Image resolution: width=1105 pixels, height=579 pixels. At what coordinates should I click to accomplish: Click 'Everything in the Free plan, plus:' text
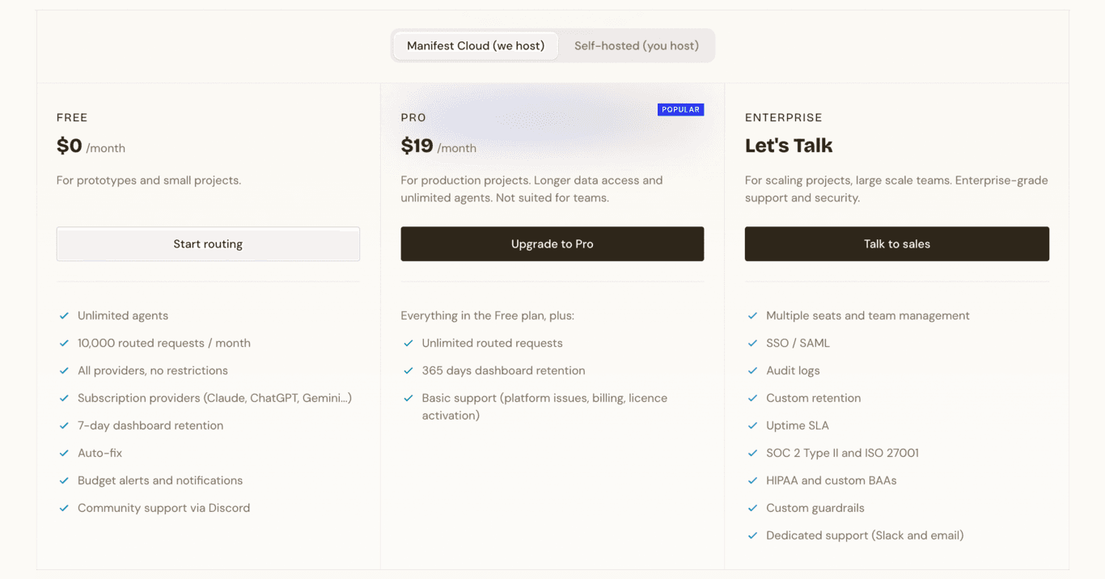488,316
